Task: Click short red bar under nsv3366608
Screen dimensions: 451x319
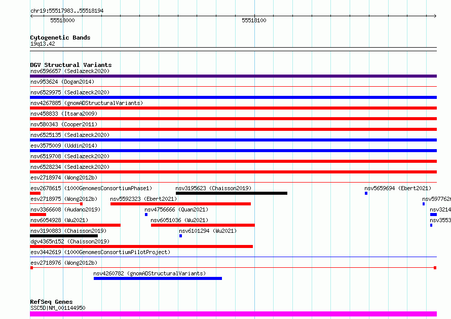Action: click(38, 215)
